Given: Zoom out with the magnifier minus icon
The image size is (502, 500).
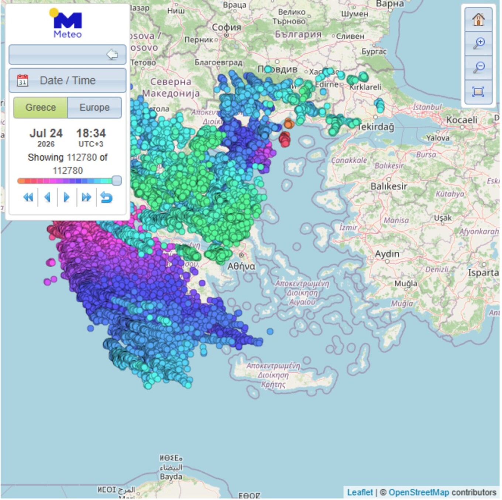Looking at the screenshot, I should 478,68.
